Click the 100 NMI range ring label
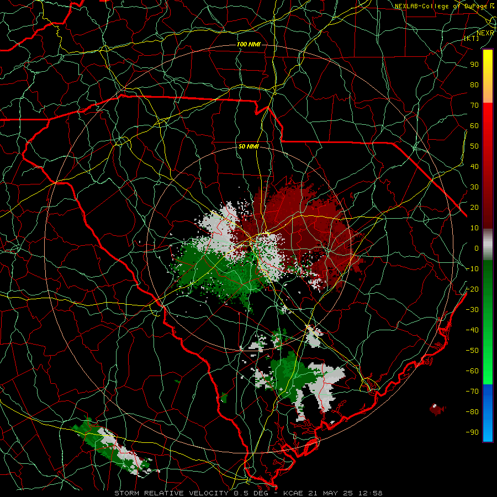Image resolution: width=497 pixels, height=497 pixels. [x=248, y=44]
